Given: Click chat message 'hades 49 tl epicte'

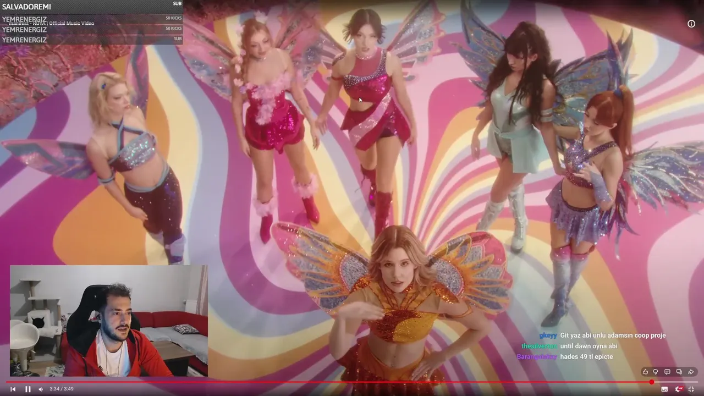Looking at the screenshot, I should (586, 356).
